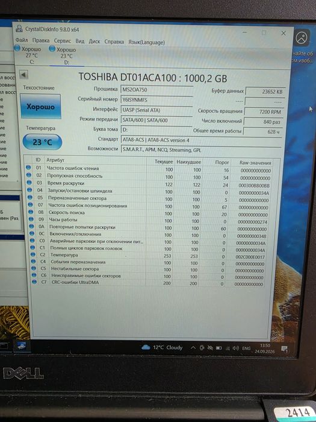Open the Файл menu
316x422 pixels.
pos(22,40)
